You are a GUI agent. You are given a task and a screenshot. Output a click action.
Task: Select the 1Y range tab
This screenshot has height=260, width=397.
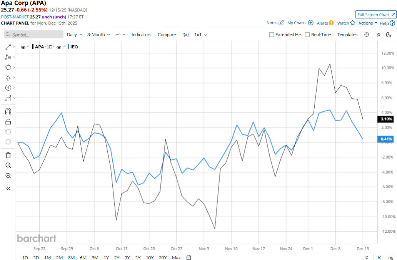(106, 257)
